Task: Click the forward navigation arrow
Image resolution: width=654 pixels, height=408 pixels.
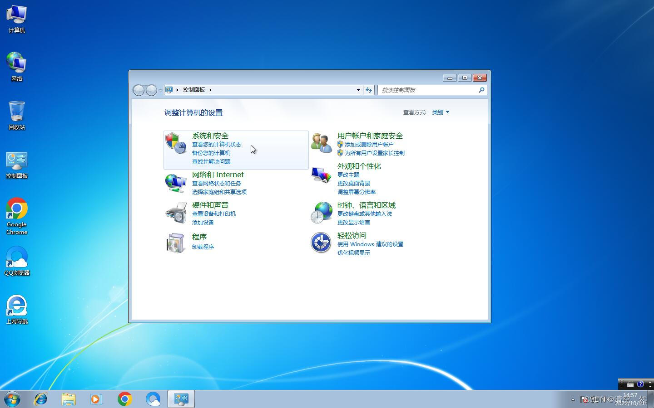Action: 151,90
